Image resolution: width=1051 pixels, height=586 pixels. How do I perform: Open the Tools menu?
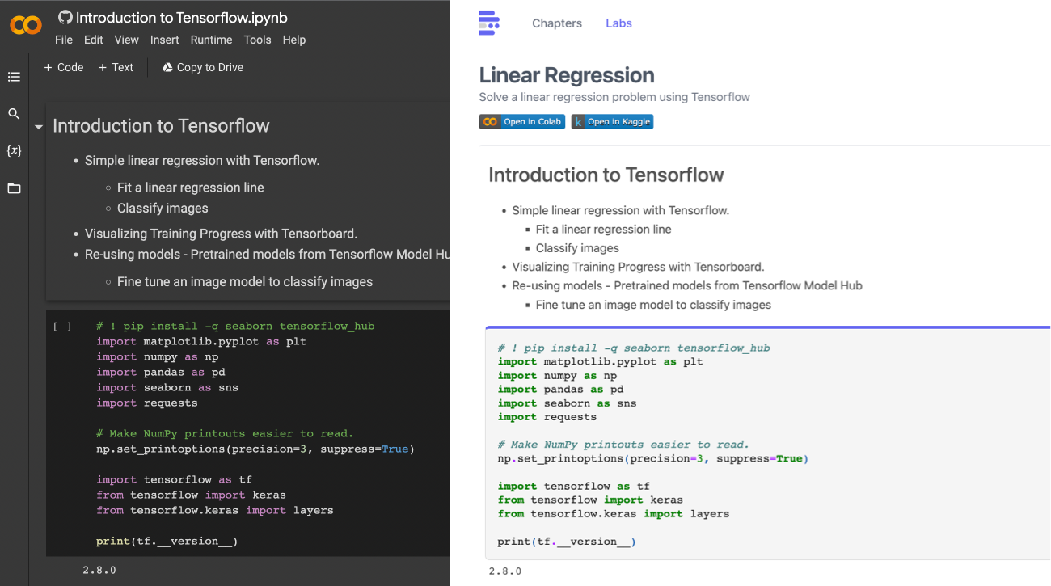[257, 40]
